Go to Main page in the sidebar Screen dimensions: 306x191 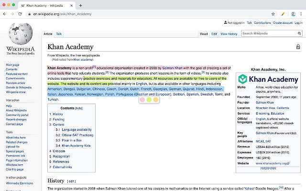point(12,65)
